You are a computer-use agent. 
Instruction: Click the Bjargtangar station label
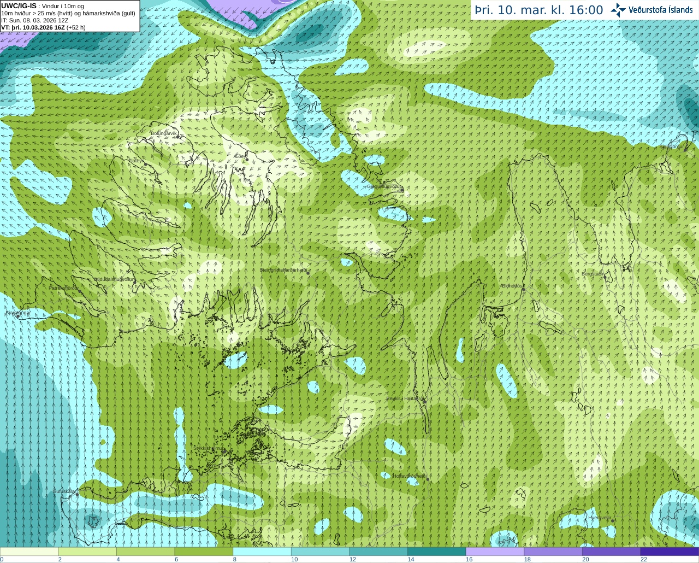tap(17, 313)
